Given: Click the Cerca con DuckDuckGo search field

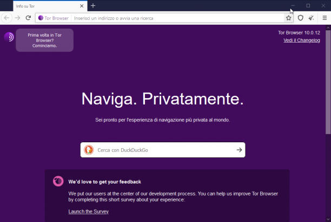Looking at the screenshot, I should [x=163, y=150].
